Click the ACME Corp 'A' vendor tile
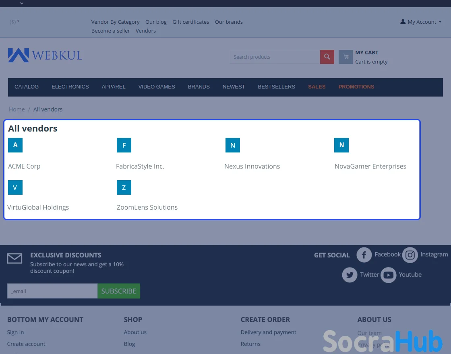The width and height of the screenshot is (451, 354). point(15,145)
